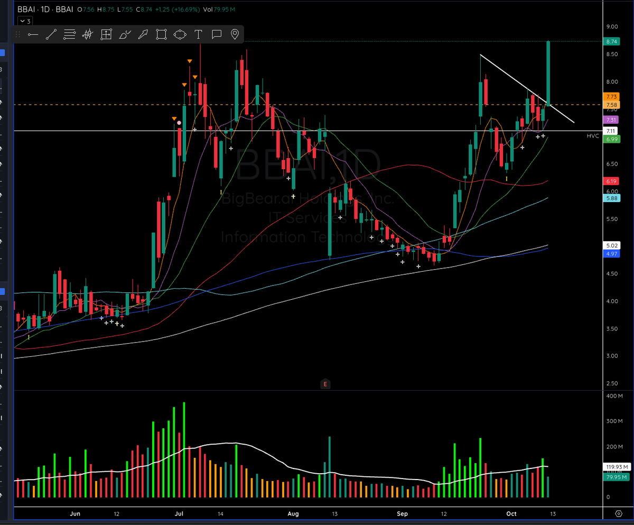Click the green 8.74 last price label
The image size is (634, 525).
tap(611, 41)
